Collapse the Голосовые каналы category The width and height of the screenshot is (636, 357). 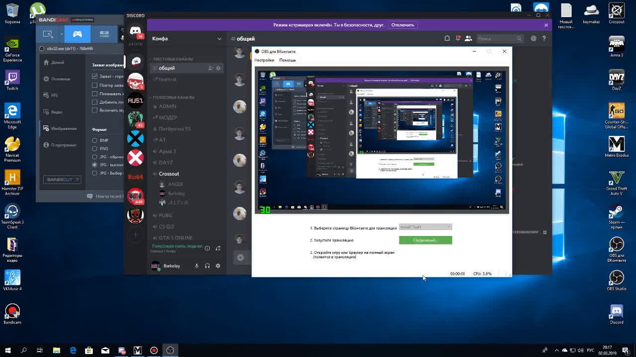pos(173,97)
